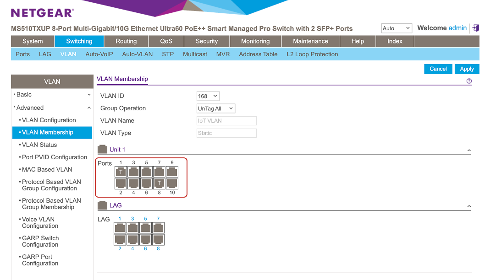The height and width of the screenshot is (280, 490).
Task: Select the Ports submenu item
Action: pos(23,54)
